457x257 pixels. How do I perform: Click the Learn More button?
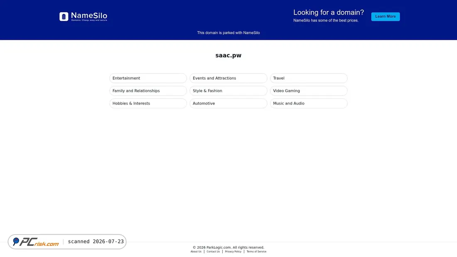385,17
